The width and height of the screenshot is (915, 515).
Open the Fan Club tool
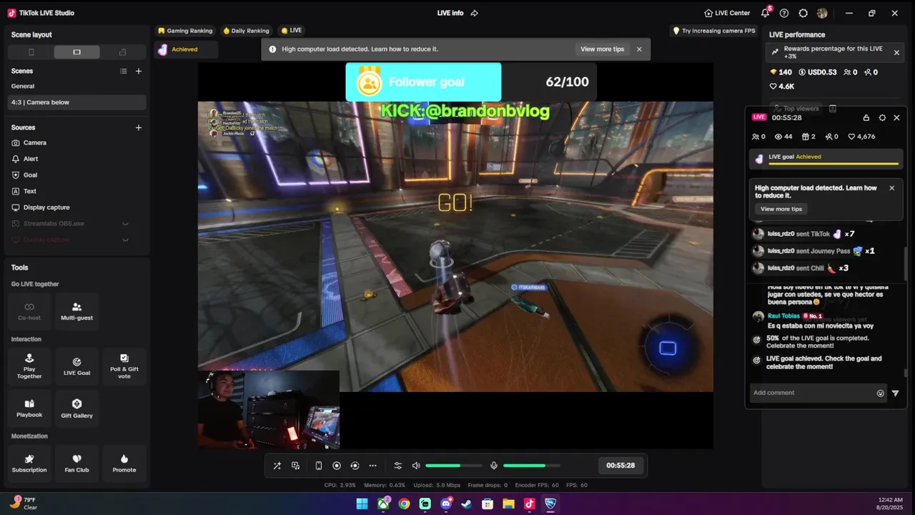tap(76, 463)
